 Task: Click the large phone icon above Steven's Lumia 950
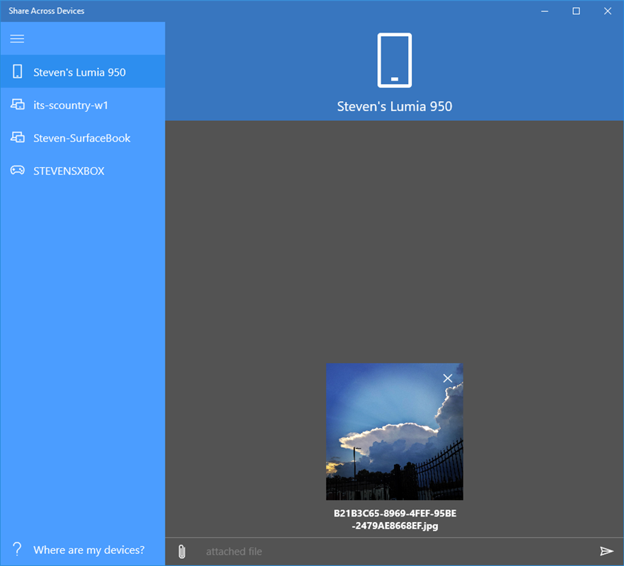(x=394, y=60)
